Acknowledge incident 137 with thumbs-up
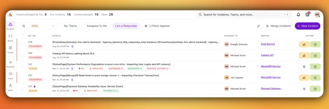 point(304,78)
